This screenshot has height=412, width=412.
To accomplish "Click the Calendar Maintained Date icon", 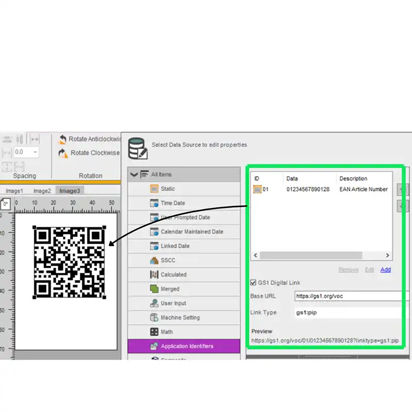I will click(x=154, y=232).
